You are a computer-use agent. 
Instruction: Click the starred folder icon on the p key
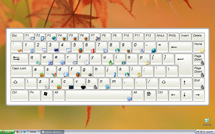click(x=148, y=63)
